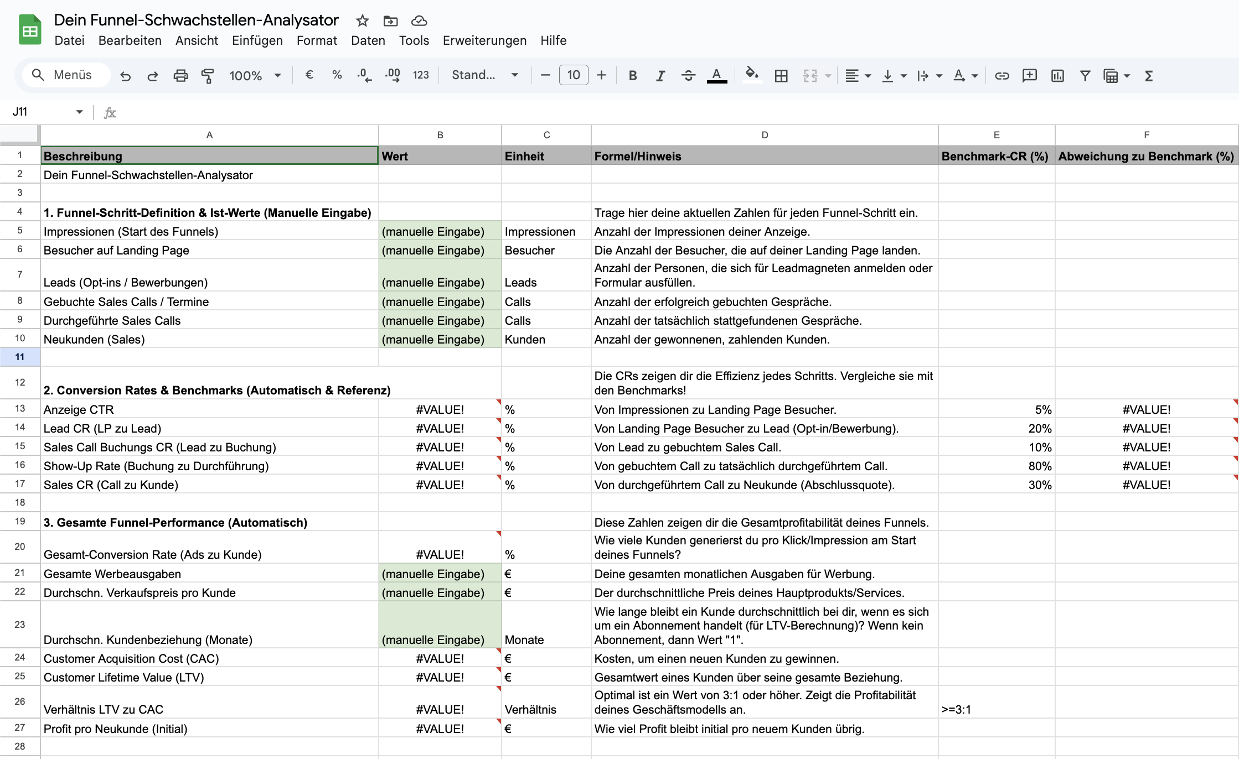Toggle italic formatting
The image size is (1239, 759).
click(x=660, y=76)
